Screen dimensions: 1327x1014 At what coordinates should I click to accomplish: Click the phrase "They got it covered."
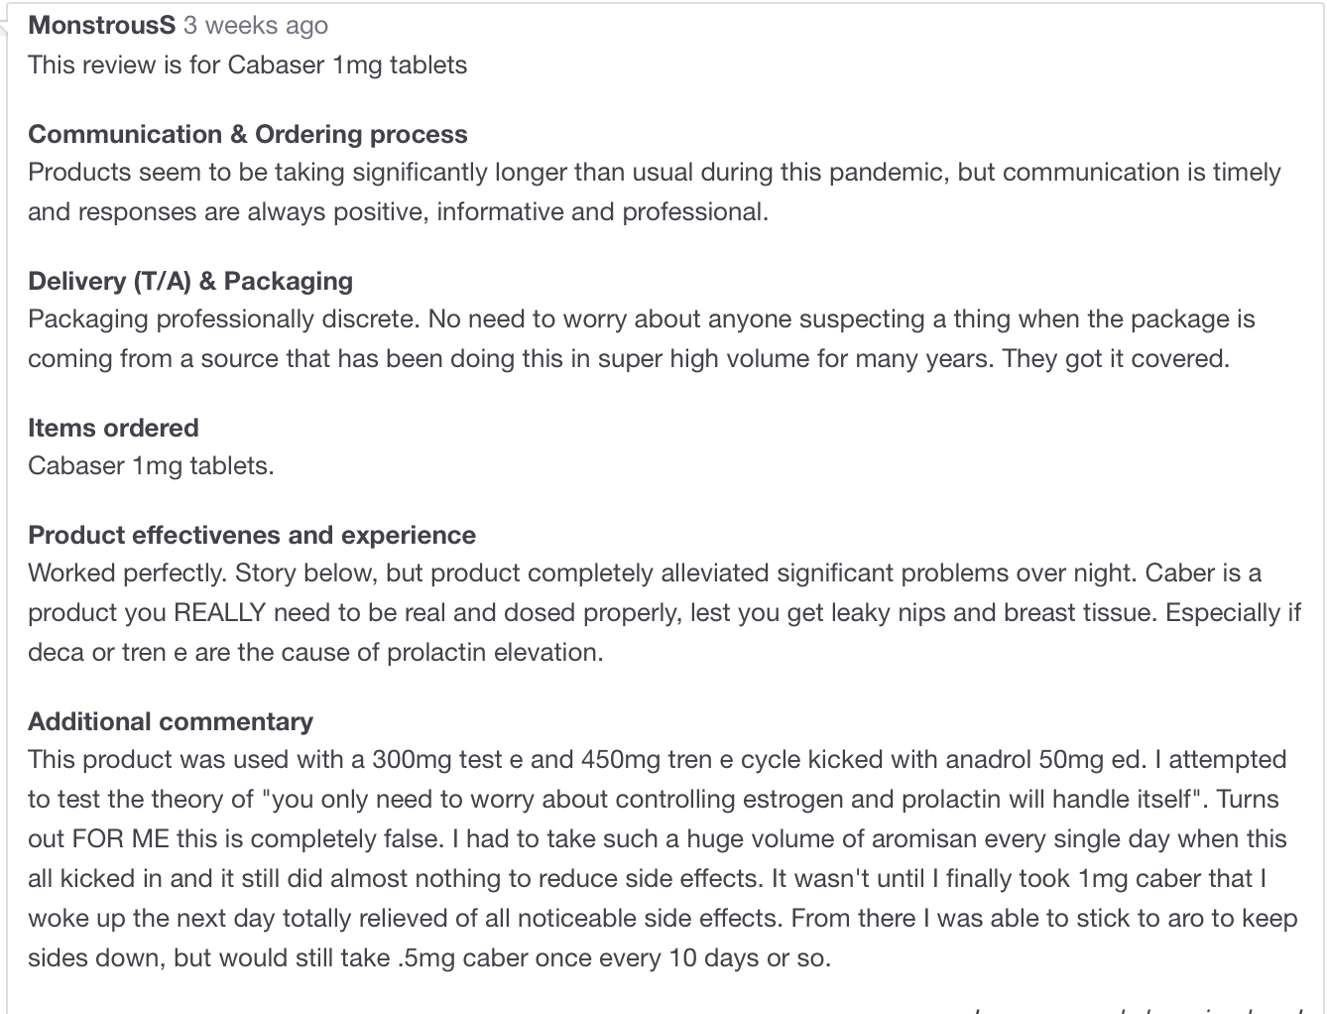[x=1115, y=359]
